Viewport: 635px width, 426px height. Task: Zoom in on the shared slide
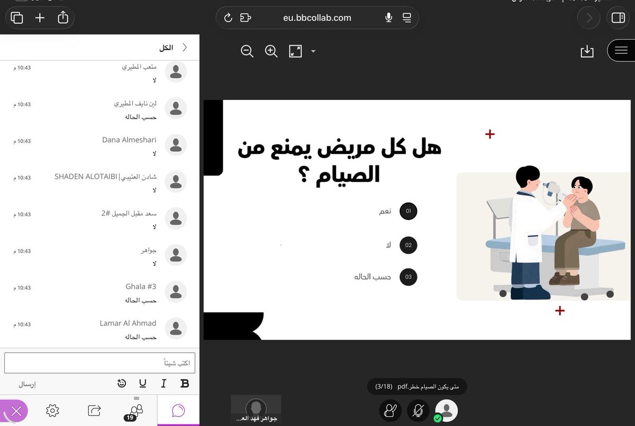click(x=271, y=51)
